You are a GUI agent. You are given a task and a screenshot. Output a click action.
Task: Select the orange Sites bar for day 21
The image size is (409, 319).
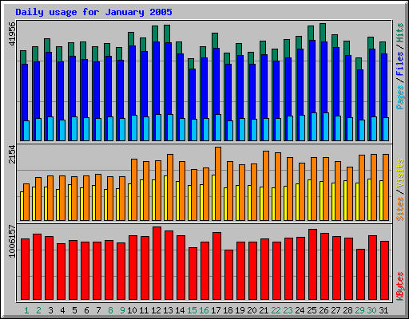click(266, 186)
